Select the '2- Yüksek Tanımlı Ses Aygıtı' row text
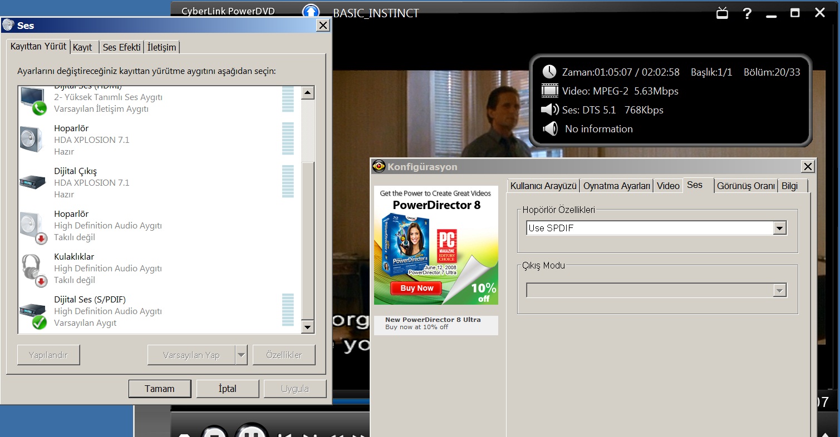 click(108, 97)
